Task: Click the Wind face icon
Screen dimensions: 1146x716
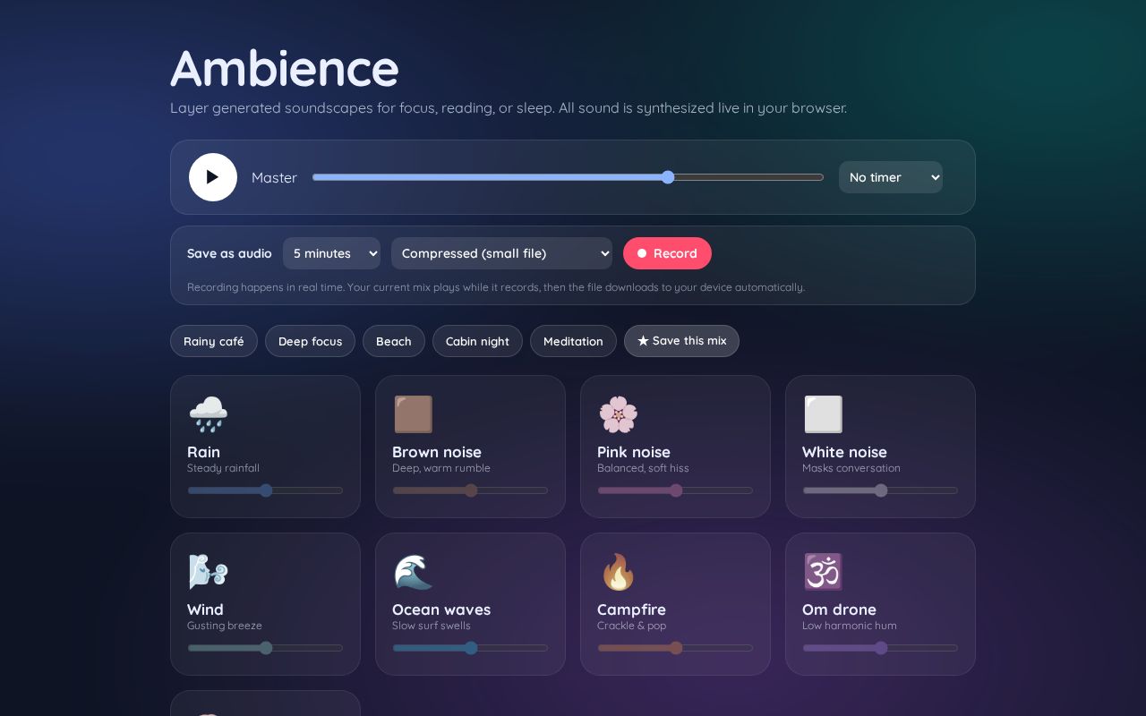Action: point(208,572)
